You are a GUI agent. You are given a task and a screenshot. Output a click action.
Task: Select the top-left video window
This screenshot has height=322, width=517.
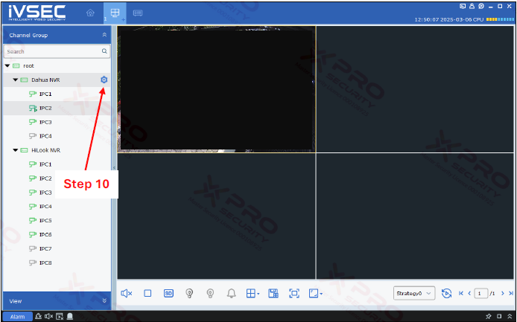point(217,89)
